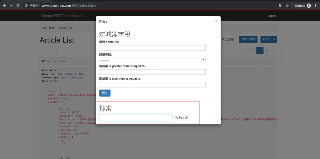
Task: Focus the 标题 contains text field
Action: [152, 48]
